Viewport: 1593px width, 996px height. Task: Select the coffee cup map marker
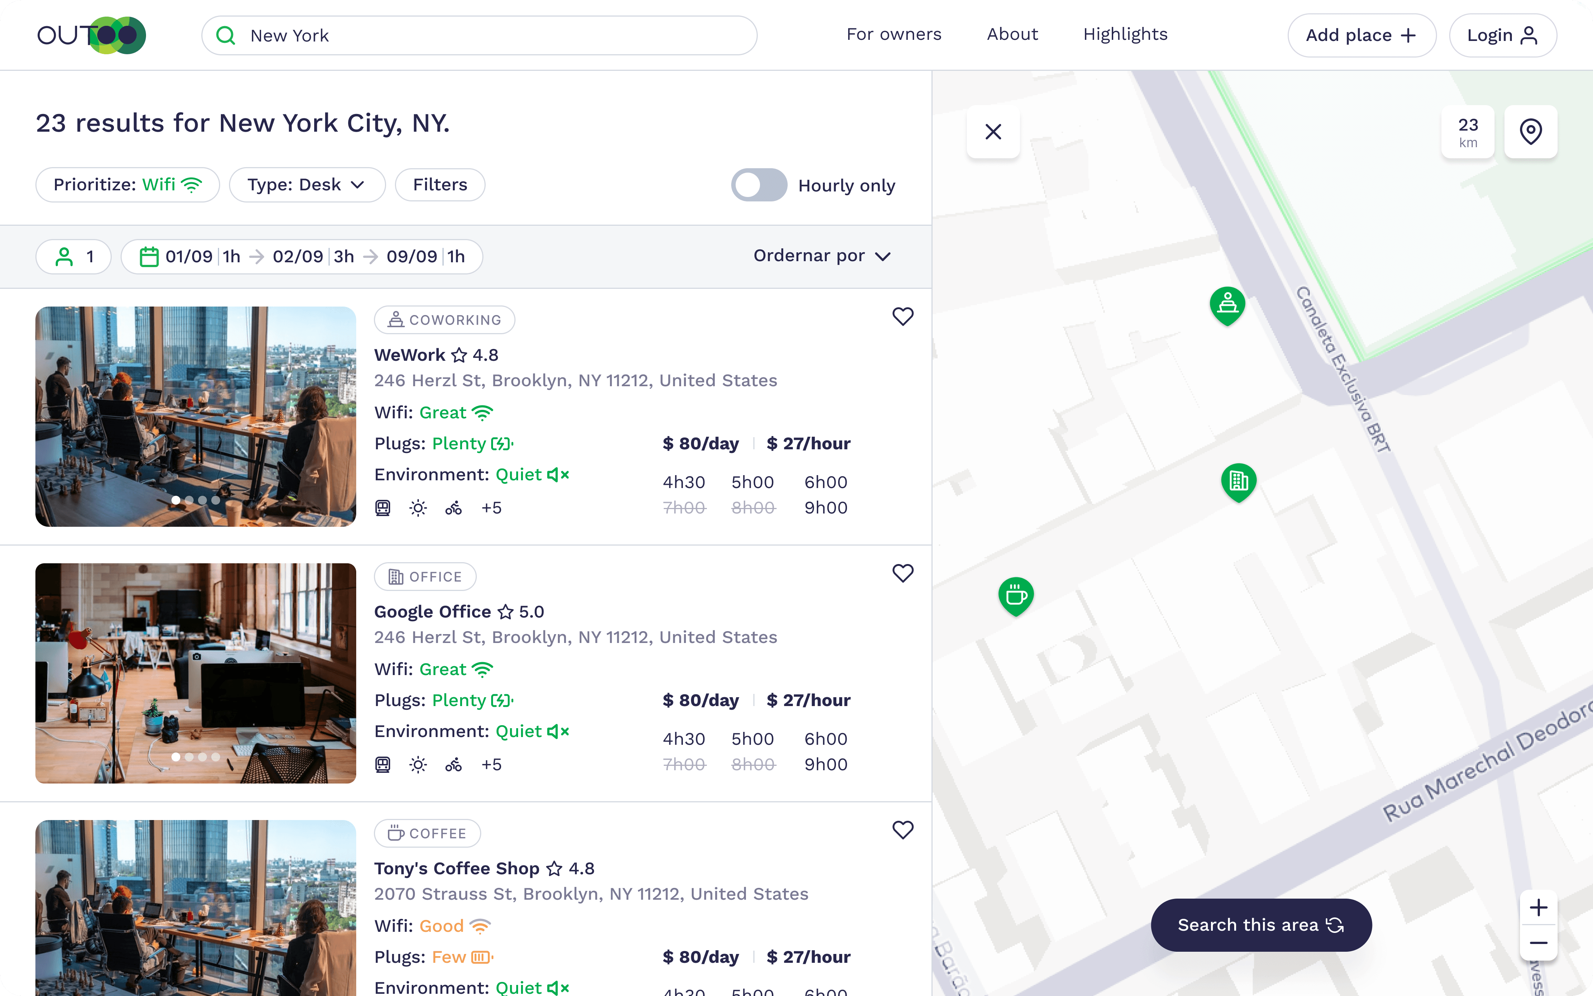coord(1016,596)
